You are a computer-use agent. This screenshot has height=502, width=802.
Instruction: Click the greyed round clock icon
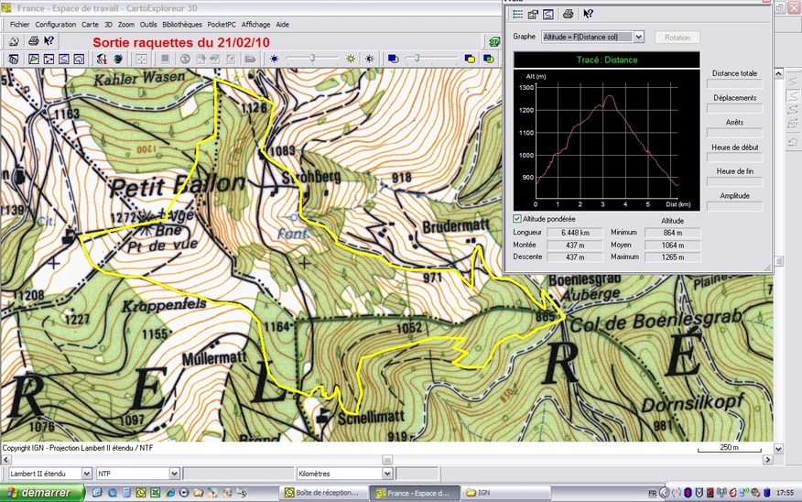pyautogui.click(x=185, y=59)
